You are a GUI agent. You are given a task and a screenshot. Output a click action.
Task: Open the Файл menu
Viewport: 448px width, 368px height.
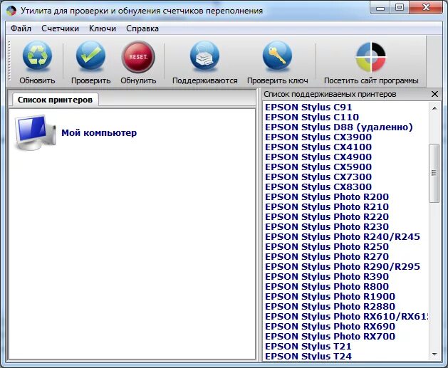click(x=21, y=28)
